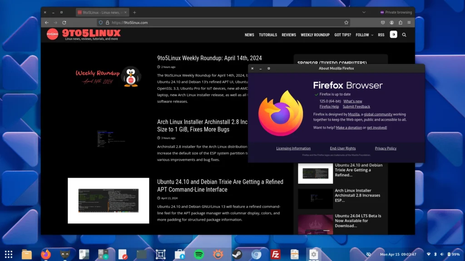Image resolution: width=465 pixels, height=261 pixels.
Task: Click the sidebar Ubuntu 24.04 LTS Beta headline
Action: (358, 221)
